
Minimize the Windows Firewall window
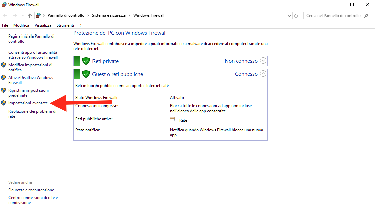point(337,5)
